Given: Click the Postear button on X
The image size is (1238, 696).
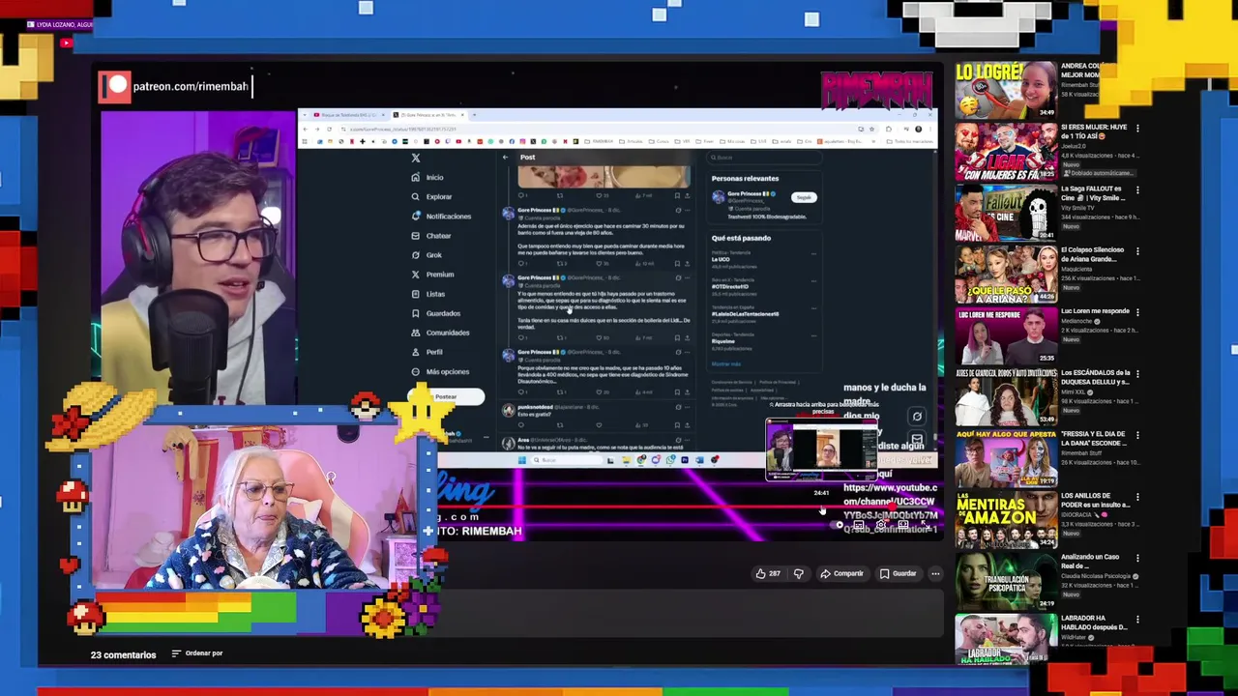Looking at the screenshot, I should coord(446,396).
